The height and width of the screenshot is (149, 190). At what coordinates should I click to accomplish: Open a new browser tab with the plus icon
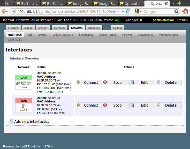click(x=179, y=3)
